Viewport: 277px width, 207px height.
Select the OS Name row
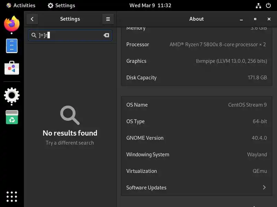(x=196, y=105)
